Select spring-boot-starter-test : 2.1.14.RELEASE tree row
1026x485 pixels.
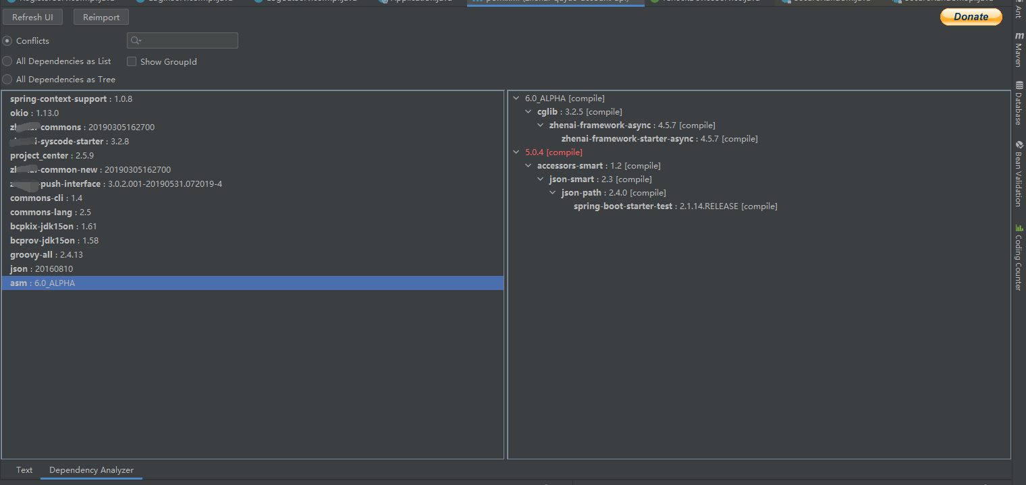675,206
